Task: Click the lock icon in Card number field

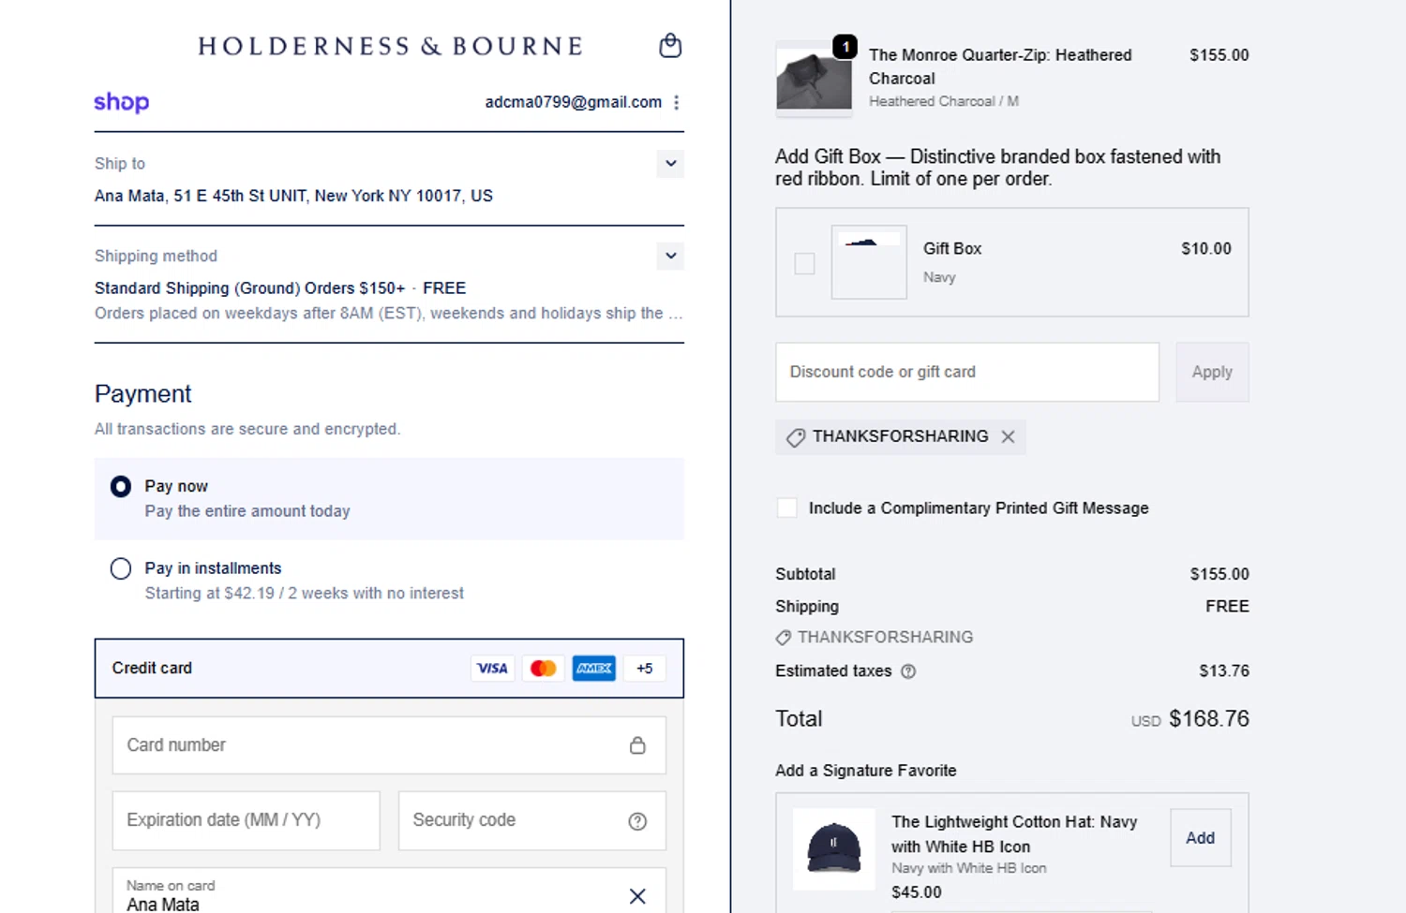Action: click(x=637, y=745)
